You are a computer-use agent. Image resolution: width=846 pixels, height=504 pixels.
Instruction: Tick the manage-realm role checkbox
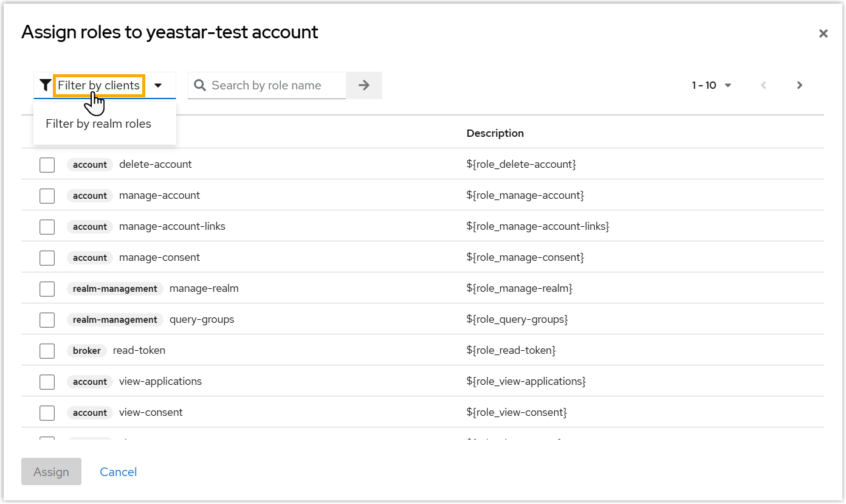coord(47,289)
